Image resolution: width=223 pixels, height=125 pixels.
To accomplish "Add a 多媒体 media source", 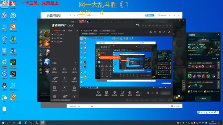I will tap(122, 93).
